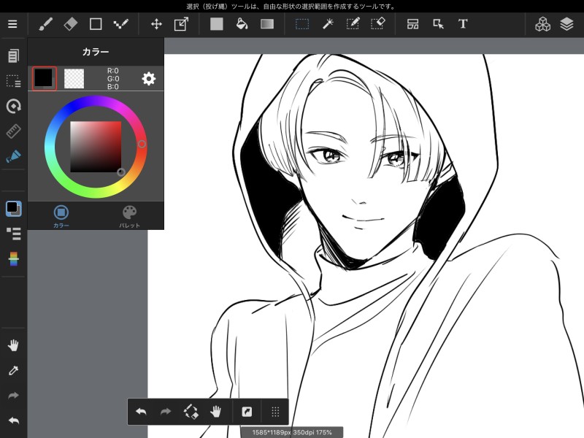Image resolution: width=584 pixels, height=438 pixels.
Task: Open the selection options in sidebar
Action: 13,81
